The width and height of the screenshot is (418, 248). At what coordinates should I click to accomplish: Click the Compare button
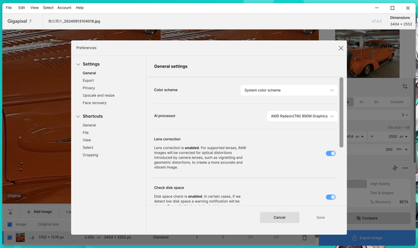[x=367, y=218]
